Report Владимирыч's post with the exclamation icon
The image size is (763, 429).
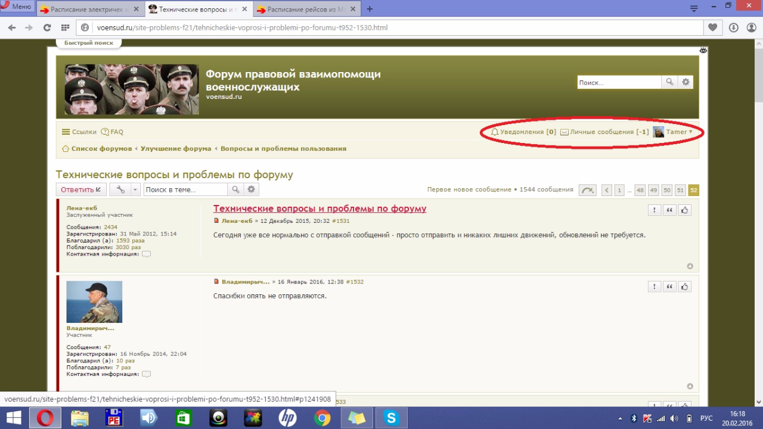click(655, 287)
